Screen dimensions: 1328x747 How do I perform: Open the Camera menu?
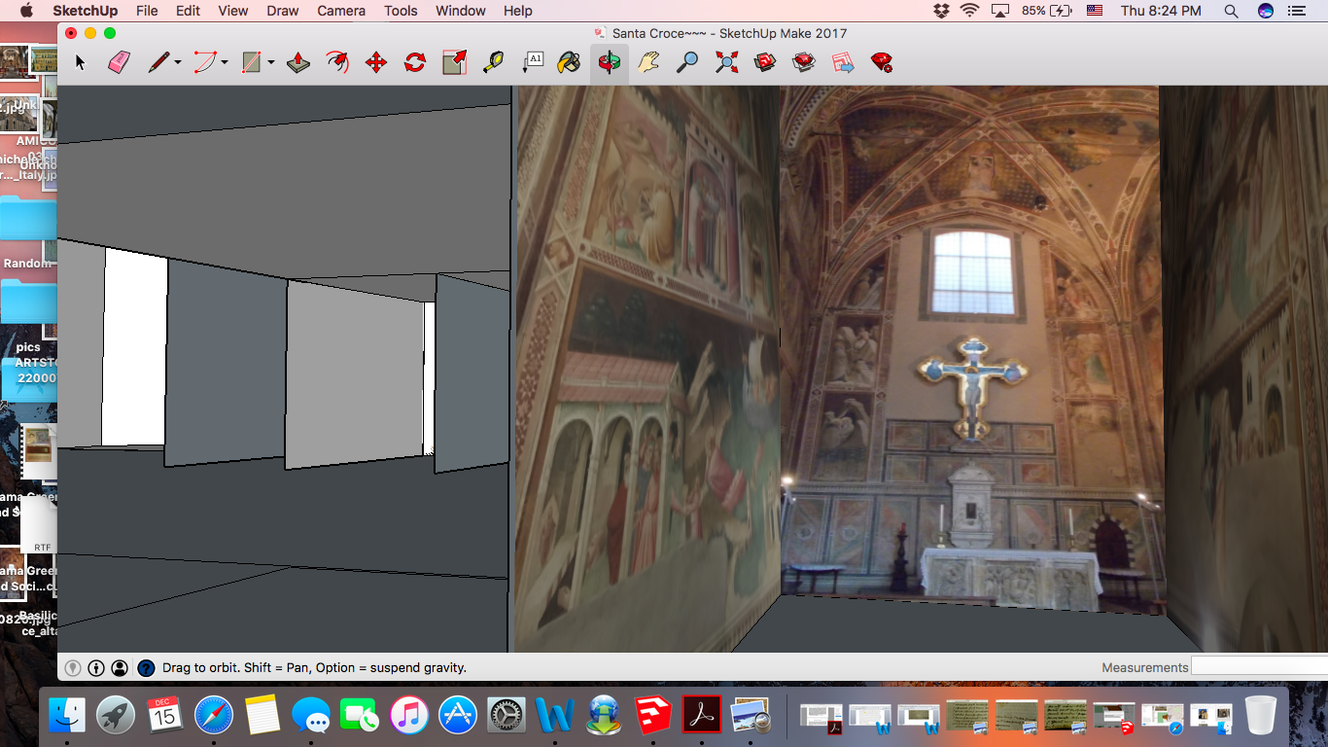tap(341, 11)
